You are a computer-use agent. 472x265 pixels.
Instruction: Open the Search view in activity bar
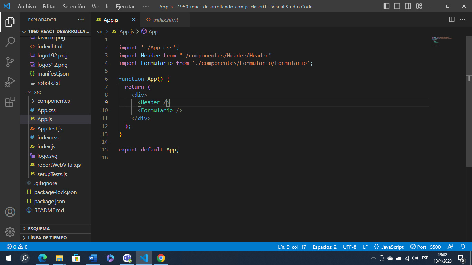click(10, 42)
